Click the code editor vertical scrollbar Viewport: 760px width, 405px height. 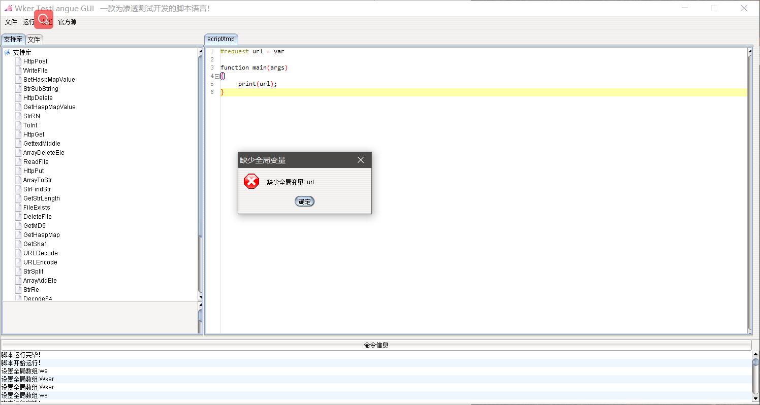pos(750,190)
